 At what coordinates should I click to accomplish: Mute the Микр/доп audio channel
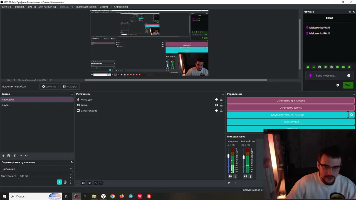pyautogui.click(x=230, y=176)
